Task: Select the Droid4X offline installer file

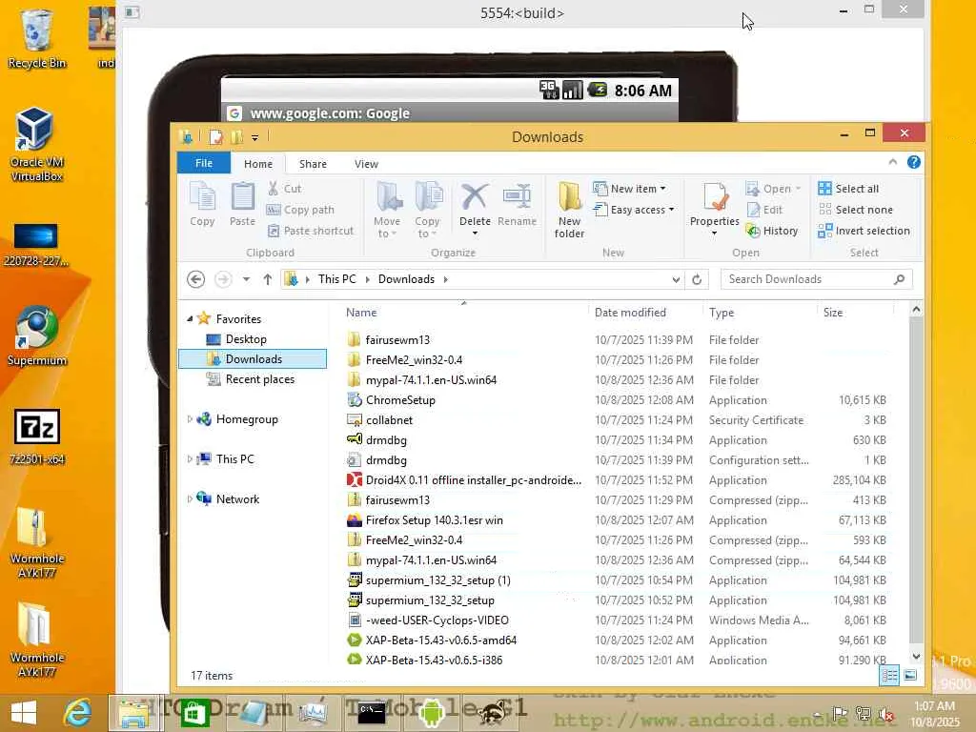Action: (x=619, y=480)
